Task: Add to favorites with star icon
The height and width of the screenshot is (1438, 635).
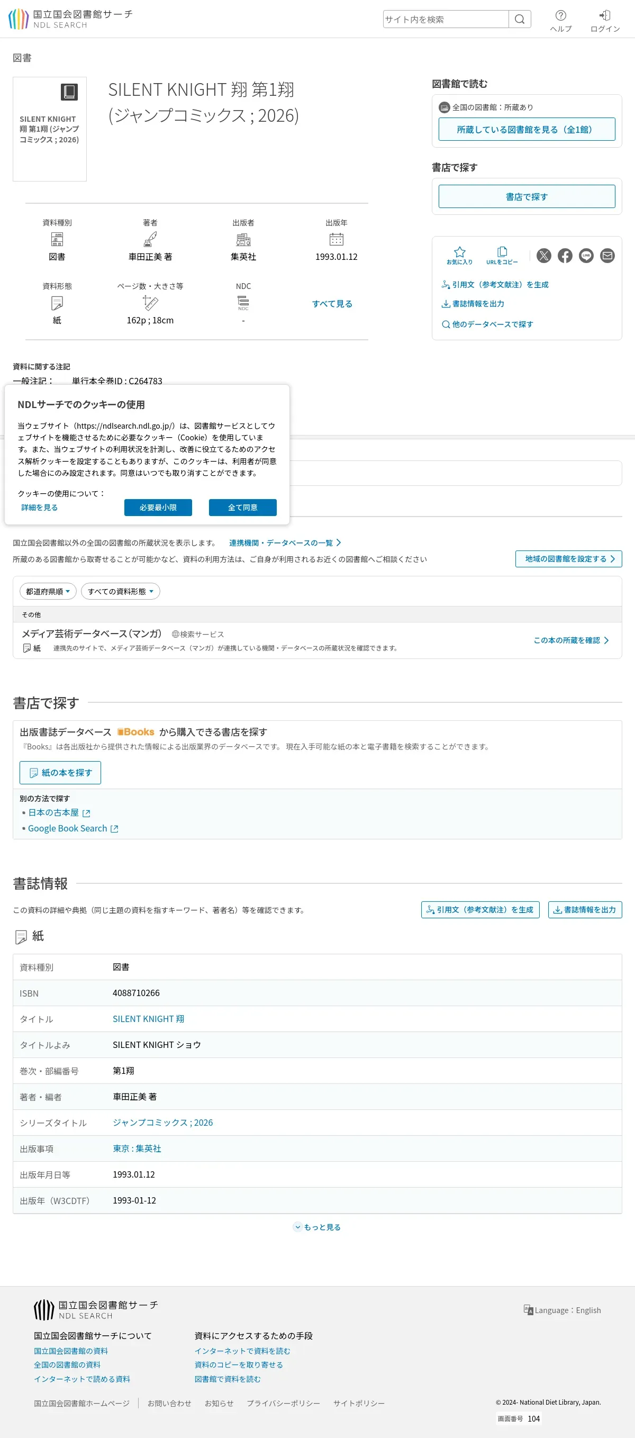Action: coord(459,256)
